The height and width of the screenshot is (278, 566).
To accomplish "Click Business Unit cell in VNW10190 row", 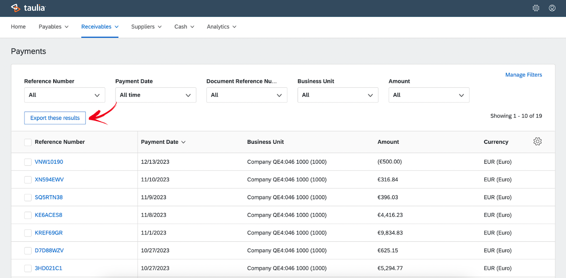I will (287, 162).
